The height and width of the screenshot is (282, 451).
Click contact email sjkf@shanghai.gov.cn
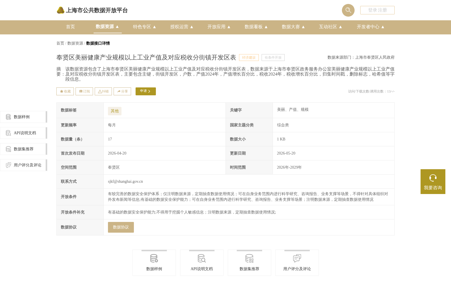coord(125,182)
